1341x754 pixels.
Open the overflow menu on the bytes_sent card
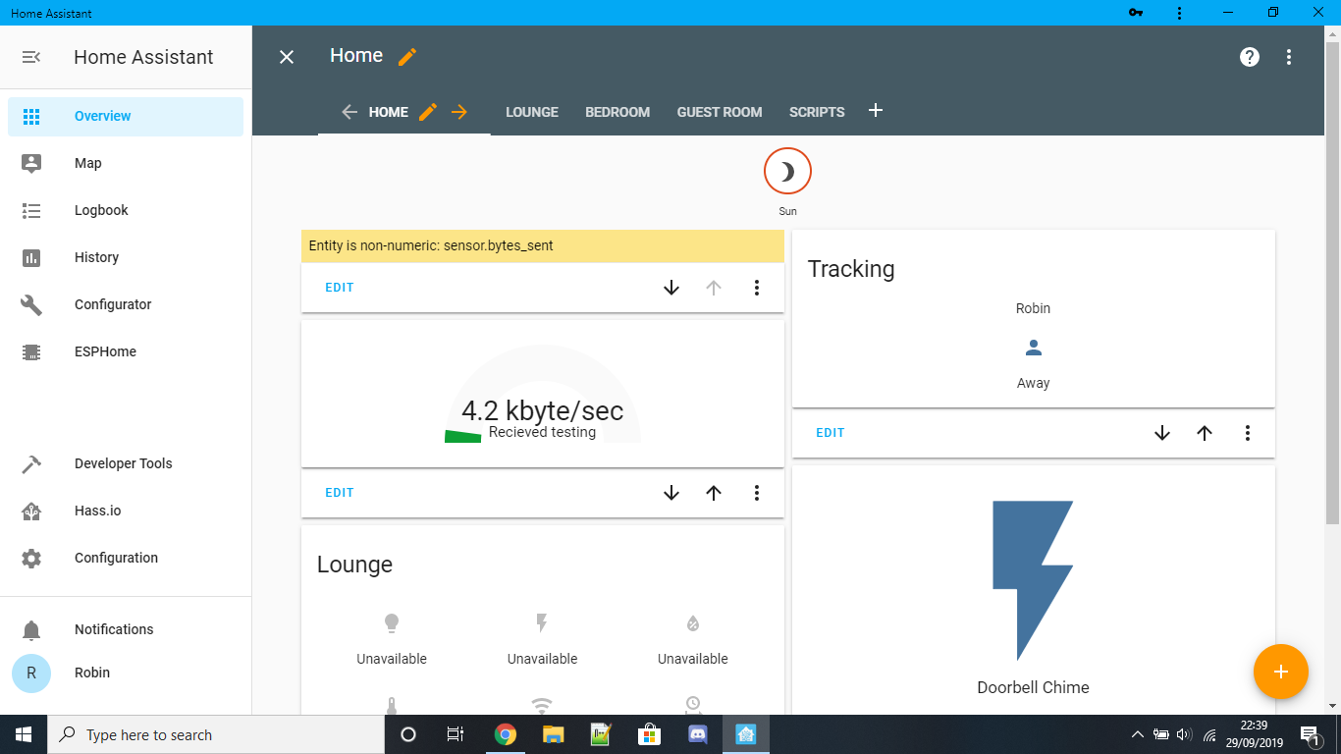(756, 287)
